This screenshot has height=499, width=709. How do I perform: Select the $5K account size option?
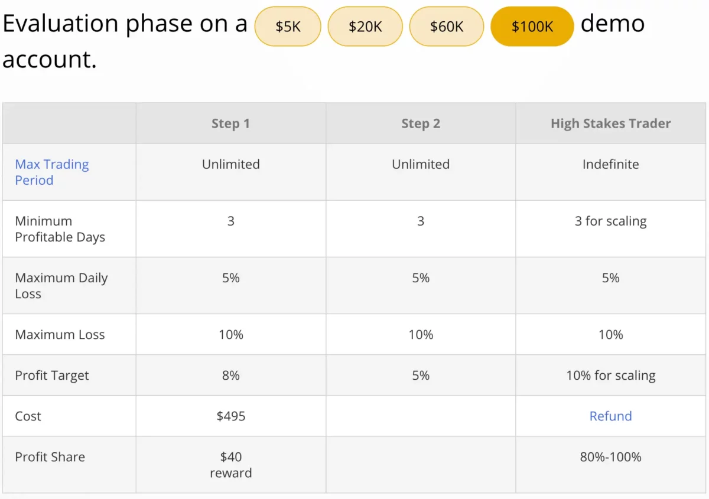pos(288,27)
